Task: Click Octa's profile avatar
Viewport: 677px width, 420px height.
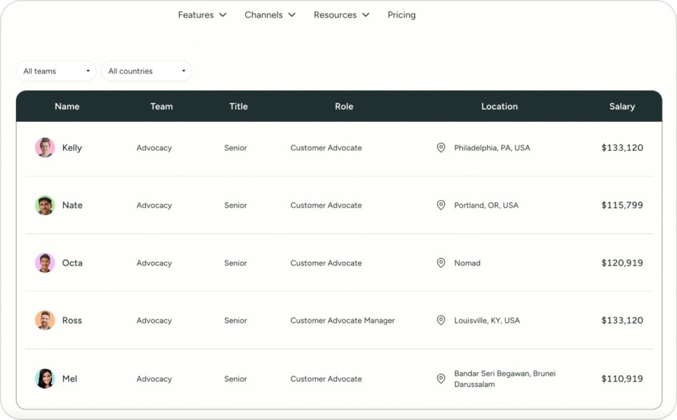Action: point(45,263)
